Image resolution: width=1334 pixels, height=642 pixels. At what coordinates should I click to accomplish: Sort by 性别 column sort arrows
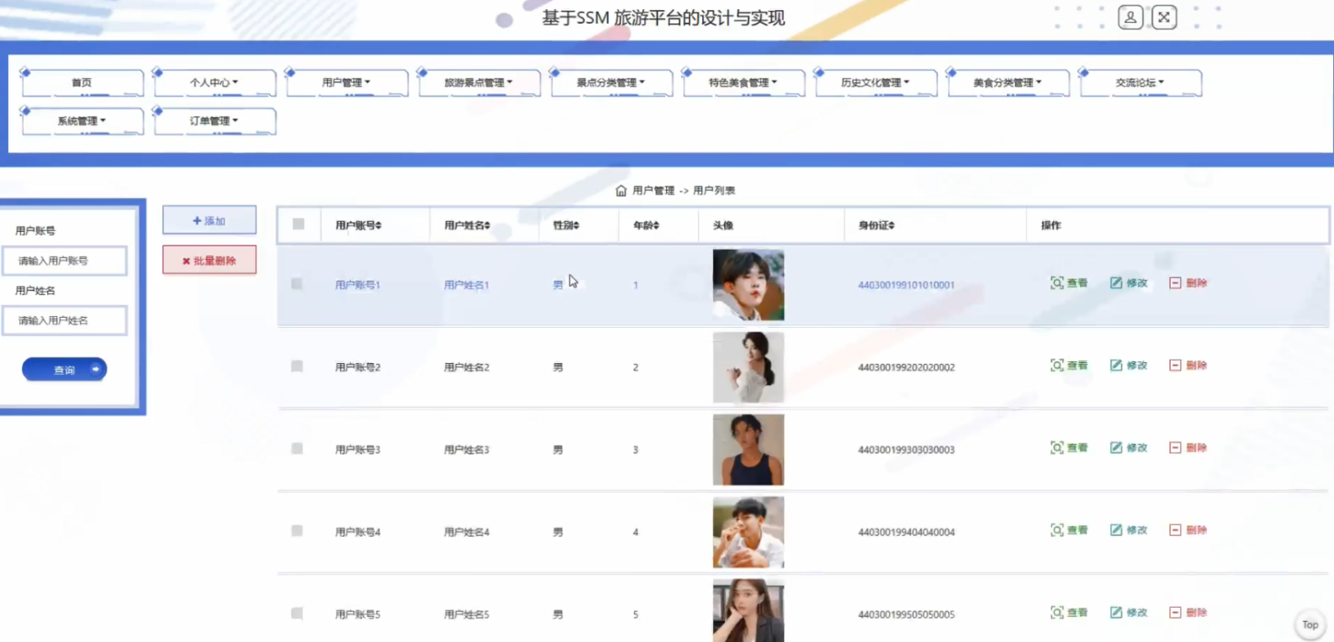point(575,225)
